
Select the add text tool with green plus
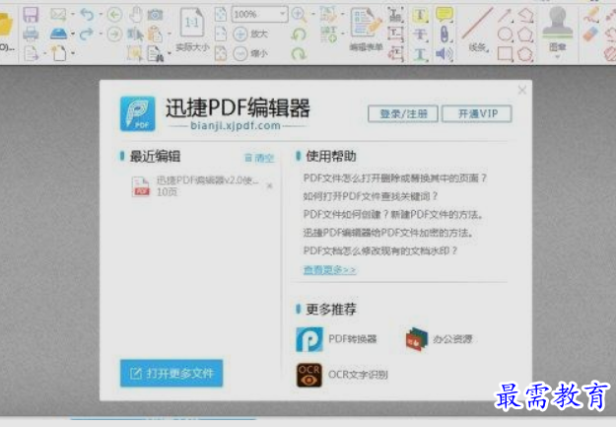(x=329, y=35)
